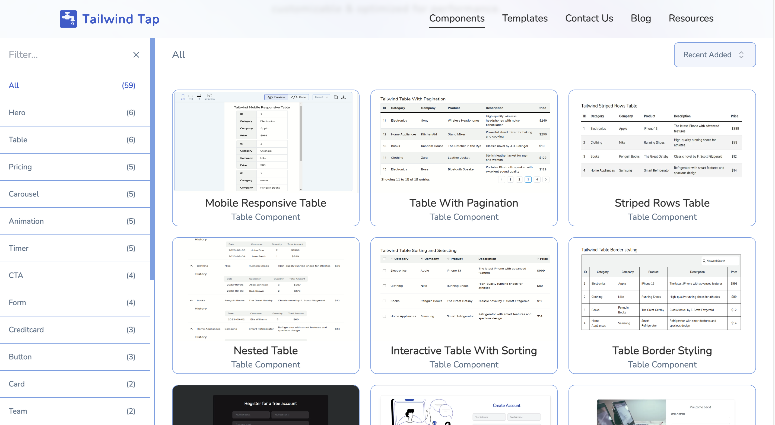Screen dimensions: 775x425
Task: Open the fullscreen preview icon
Action: pos(210,96)
